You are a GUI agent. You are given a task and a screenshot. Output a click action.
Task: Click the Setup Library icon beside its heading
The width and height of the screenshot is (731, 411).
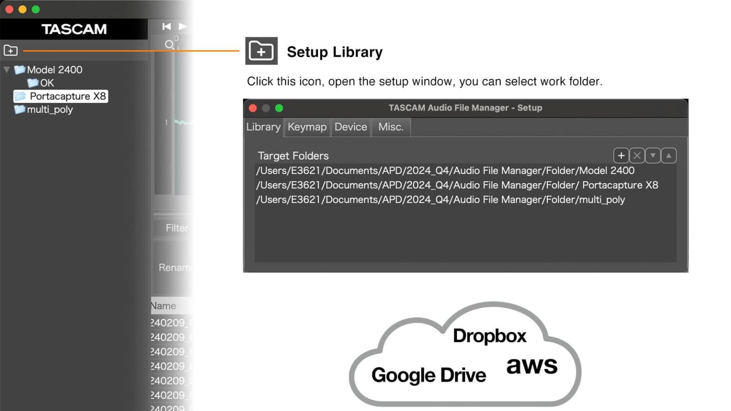tap(261, 51)
